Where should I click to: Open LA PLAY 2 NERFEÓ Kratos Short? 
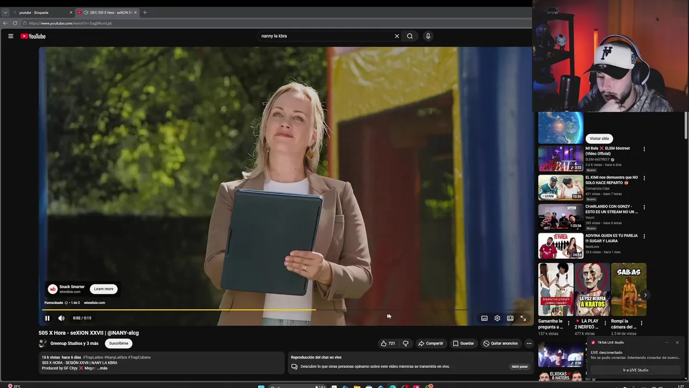pyautogui.click(x=592, y=289)
